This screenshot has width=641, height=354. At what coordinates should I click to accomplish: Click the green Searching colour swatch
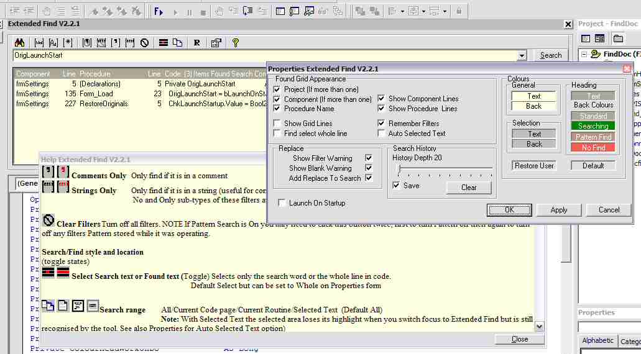click(593, 126)
